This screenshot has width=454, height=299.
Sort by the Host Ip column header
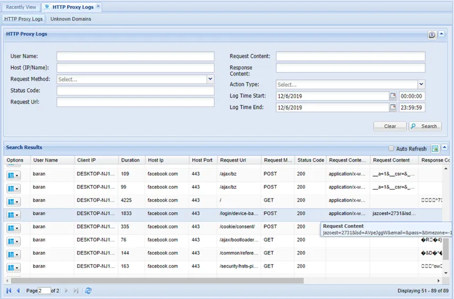click(x=167, y=160)
